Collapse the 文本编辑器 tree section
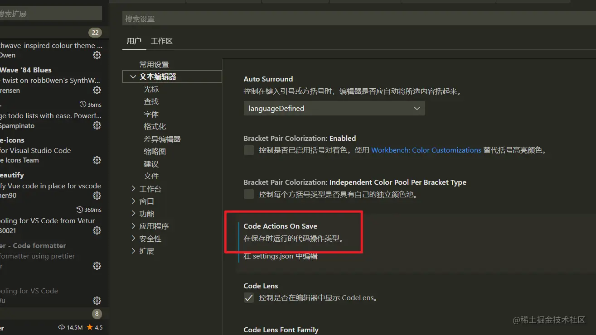The height and width of the screenshot is (335, 596). pyautogui.click(x=133, y=77)
